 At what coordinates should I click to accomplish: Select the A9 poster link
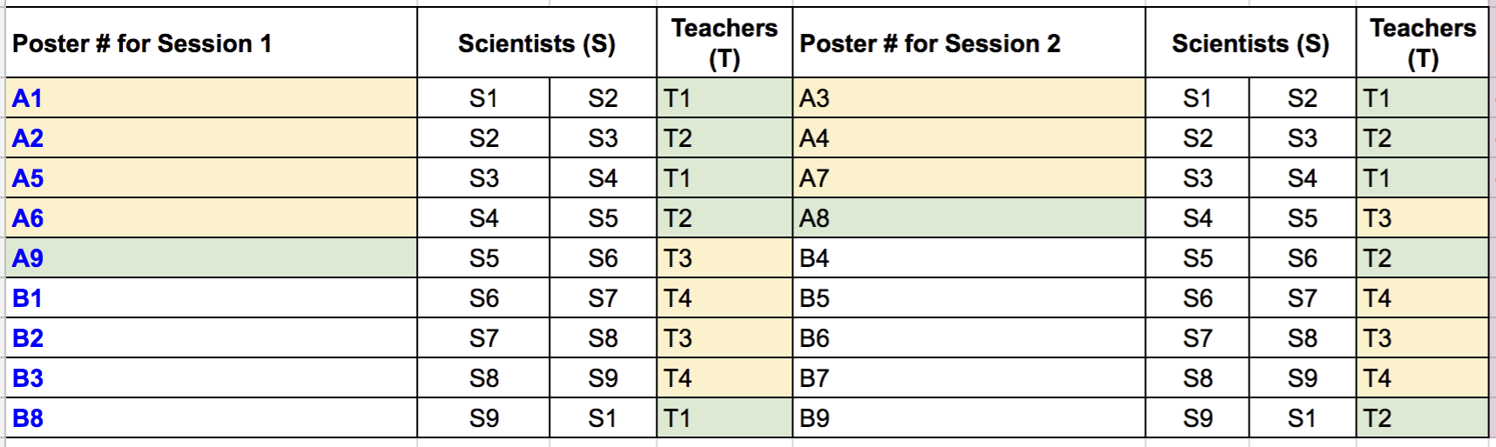click(28, 258)
